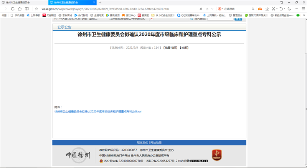Switch to the first 徐州市卫生健康委员会 tab
Viewport: 307px width, 168px height.
(21, 2)
